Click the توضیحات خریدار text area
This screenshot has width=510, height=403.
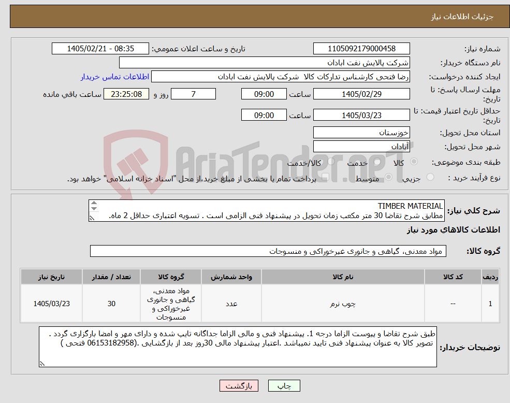click(x=238, y=347)
